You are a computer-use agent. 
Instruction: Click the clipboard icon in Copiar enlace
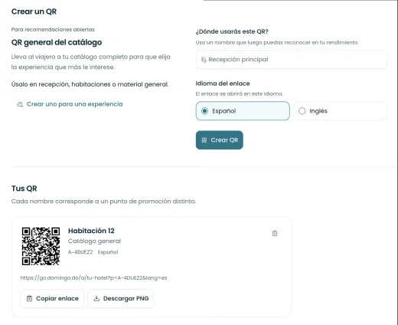[x=29, y=298]
